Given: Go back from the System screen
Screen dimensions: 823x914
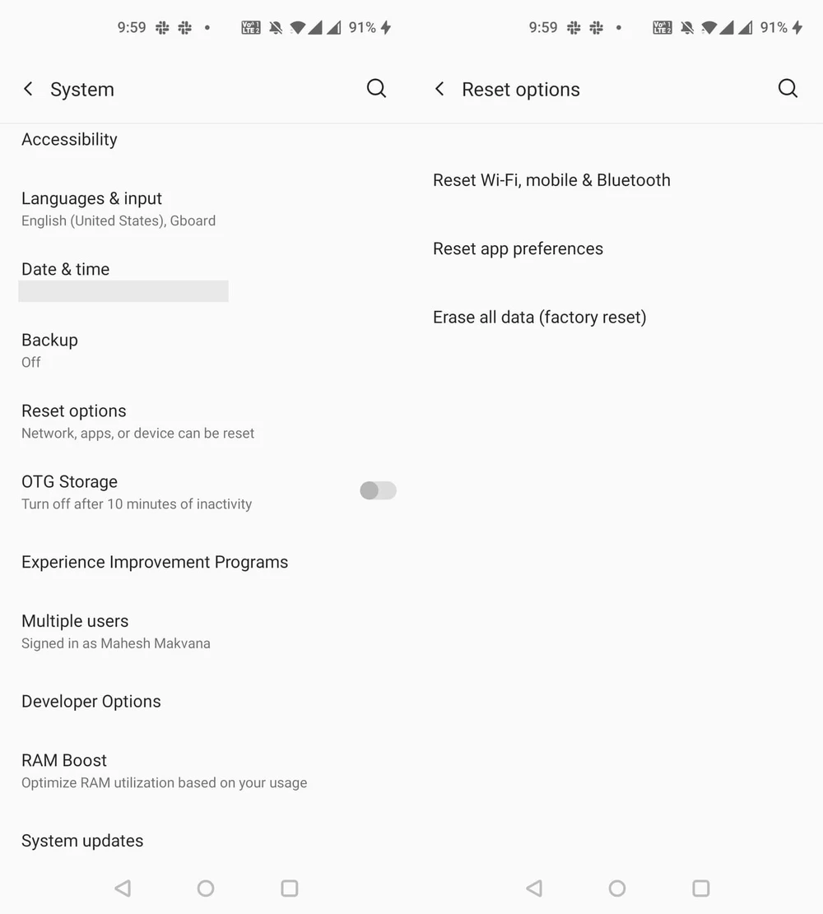Looking at the screenshot, I should click(28, 89).
